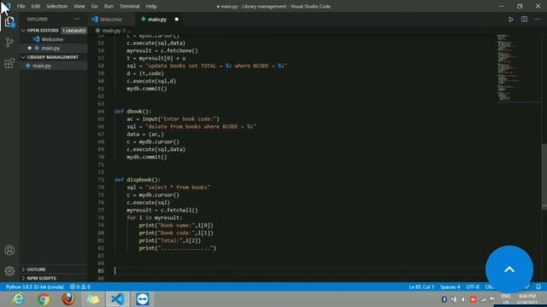Click the red recording icon in system tray
Screen dimensions: 547x307
pyautogui.click(x=473, y=299)
